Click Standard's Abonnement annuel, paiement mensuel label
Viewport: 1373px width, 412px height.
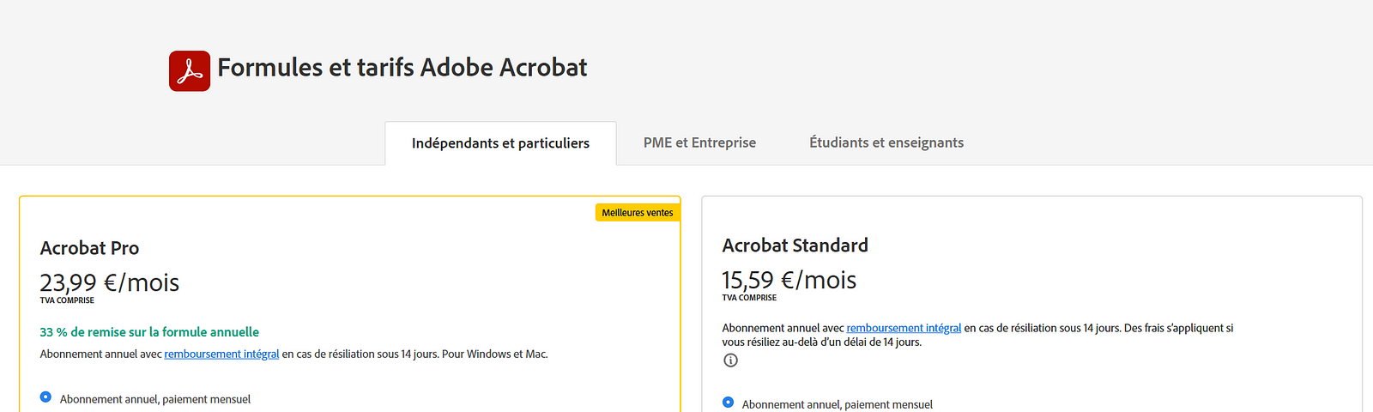[x=838, y=404]
